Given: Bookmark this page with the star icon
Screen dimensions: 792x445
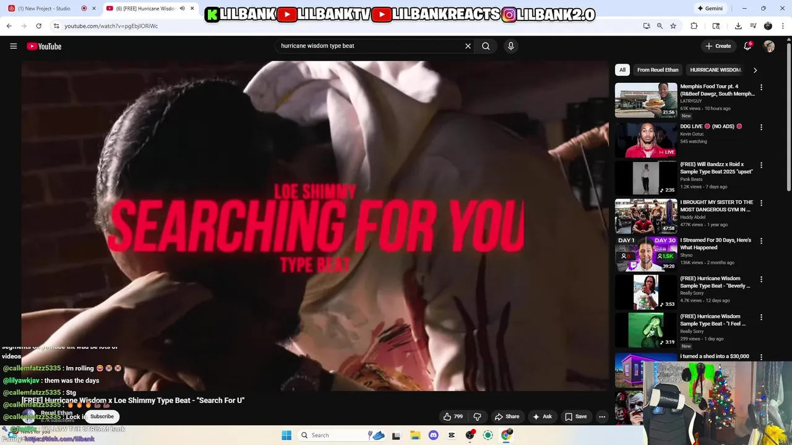Looking at the screenshot, I should point(673,26).
